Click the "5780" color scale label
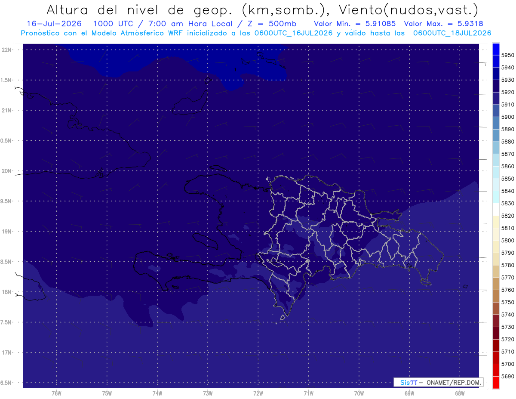Screen dimensions: 516x399 coord(507,265)
